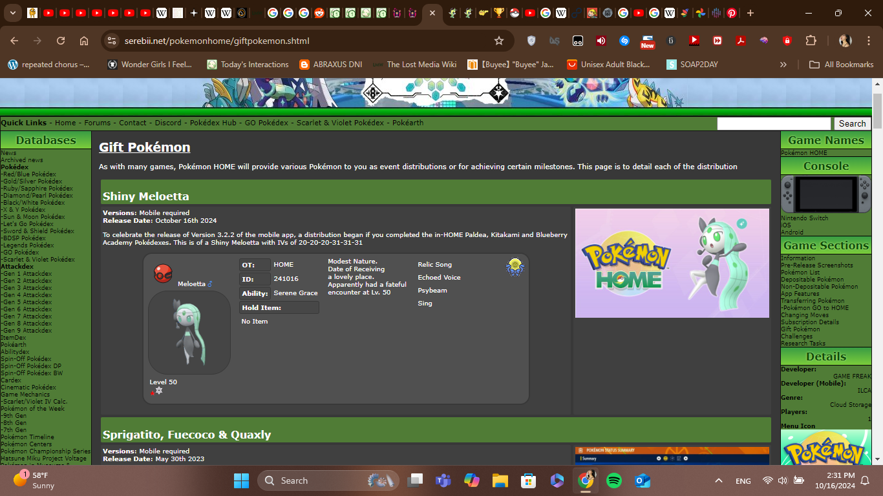Open the Extensions puzzle-piece menu

(811, 41)
